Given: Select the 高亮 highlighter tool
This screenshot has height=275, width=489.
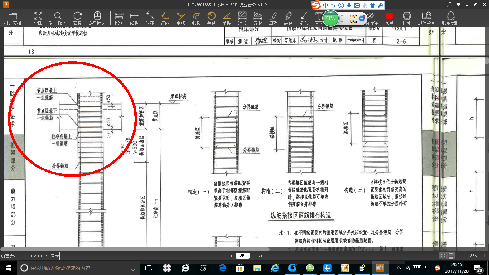Looking at the screenshot, I should (x=288, y=18).
